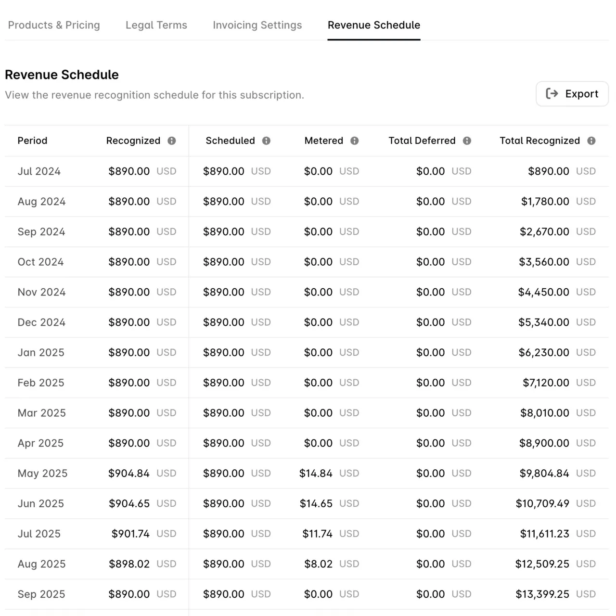Click the info icon next to Recognized

click(172, 141)
